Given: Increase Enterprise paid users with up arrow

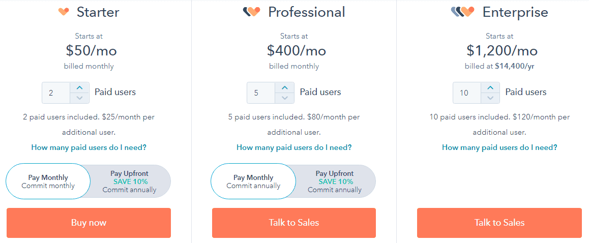Looking at the screenshot, I should [490, 87].
